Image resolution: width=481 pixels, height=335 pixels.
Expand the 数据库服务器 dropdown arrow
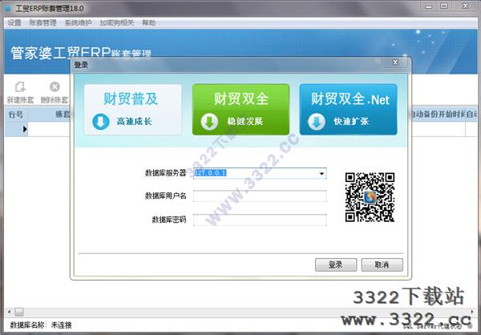point(321,174)
